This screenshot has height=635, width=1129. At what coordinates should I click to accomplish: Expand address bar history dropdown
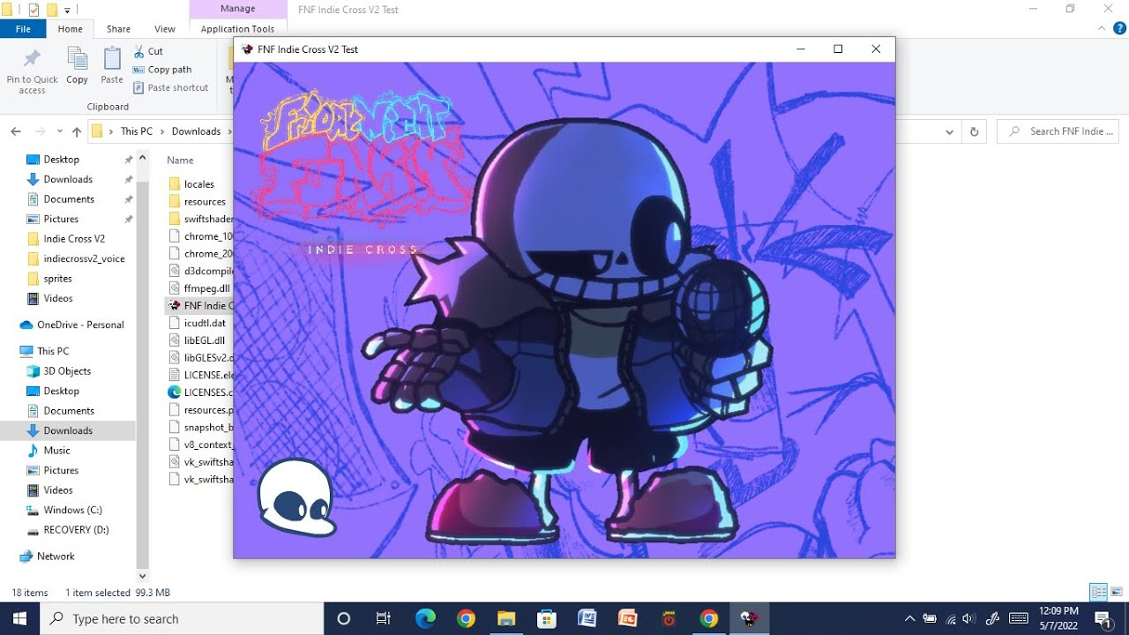pos(949,132)
